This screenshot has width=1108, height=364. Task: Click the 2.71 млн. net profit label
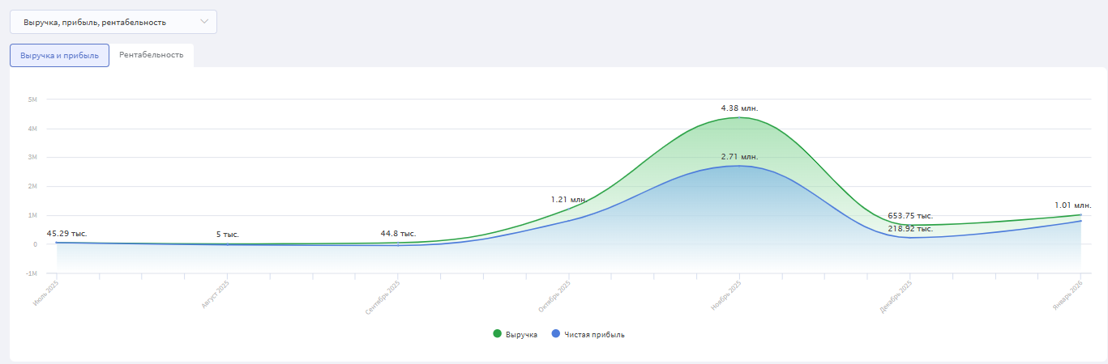[739, 156]
